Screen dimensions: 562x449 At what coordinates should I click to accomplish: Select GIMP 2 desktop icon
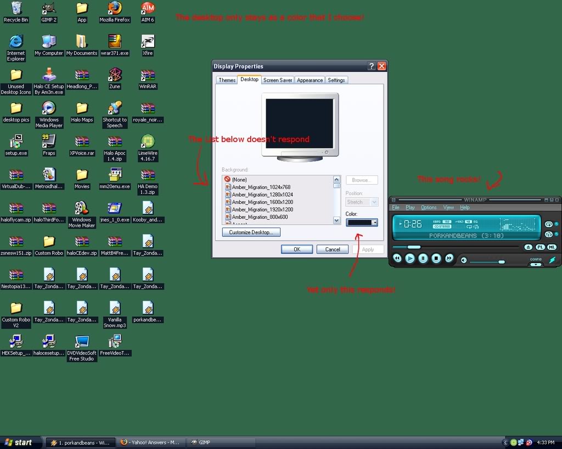click(49, 12)
